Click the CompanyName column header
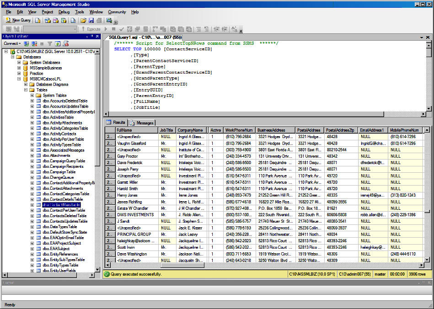Image resolution: width=434 pixels, height=309 pixels. (192, 130)
